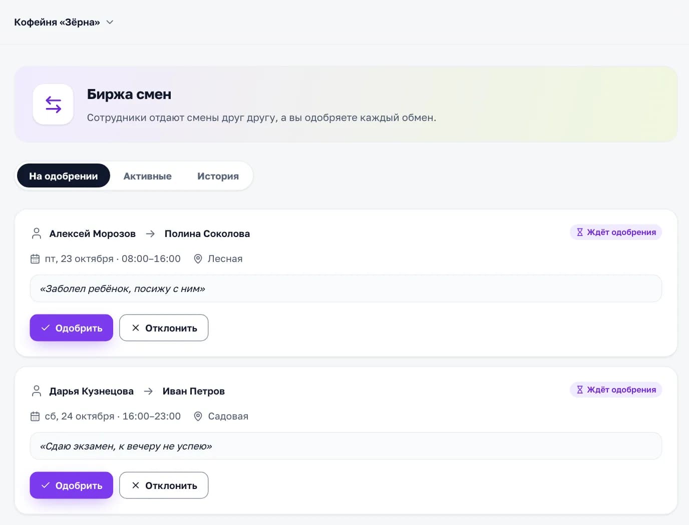
Task: Open the Кофейня «Зёрна» workspace dropdown
Action: click(x=64, y=22)
